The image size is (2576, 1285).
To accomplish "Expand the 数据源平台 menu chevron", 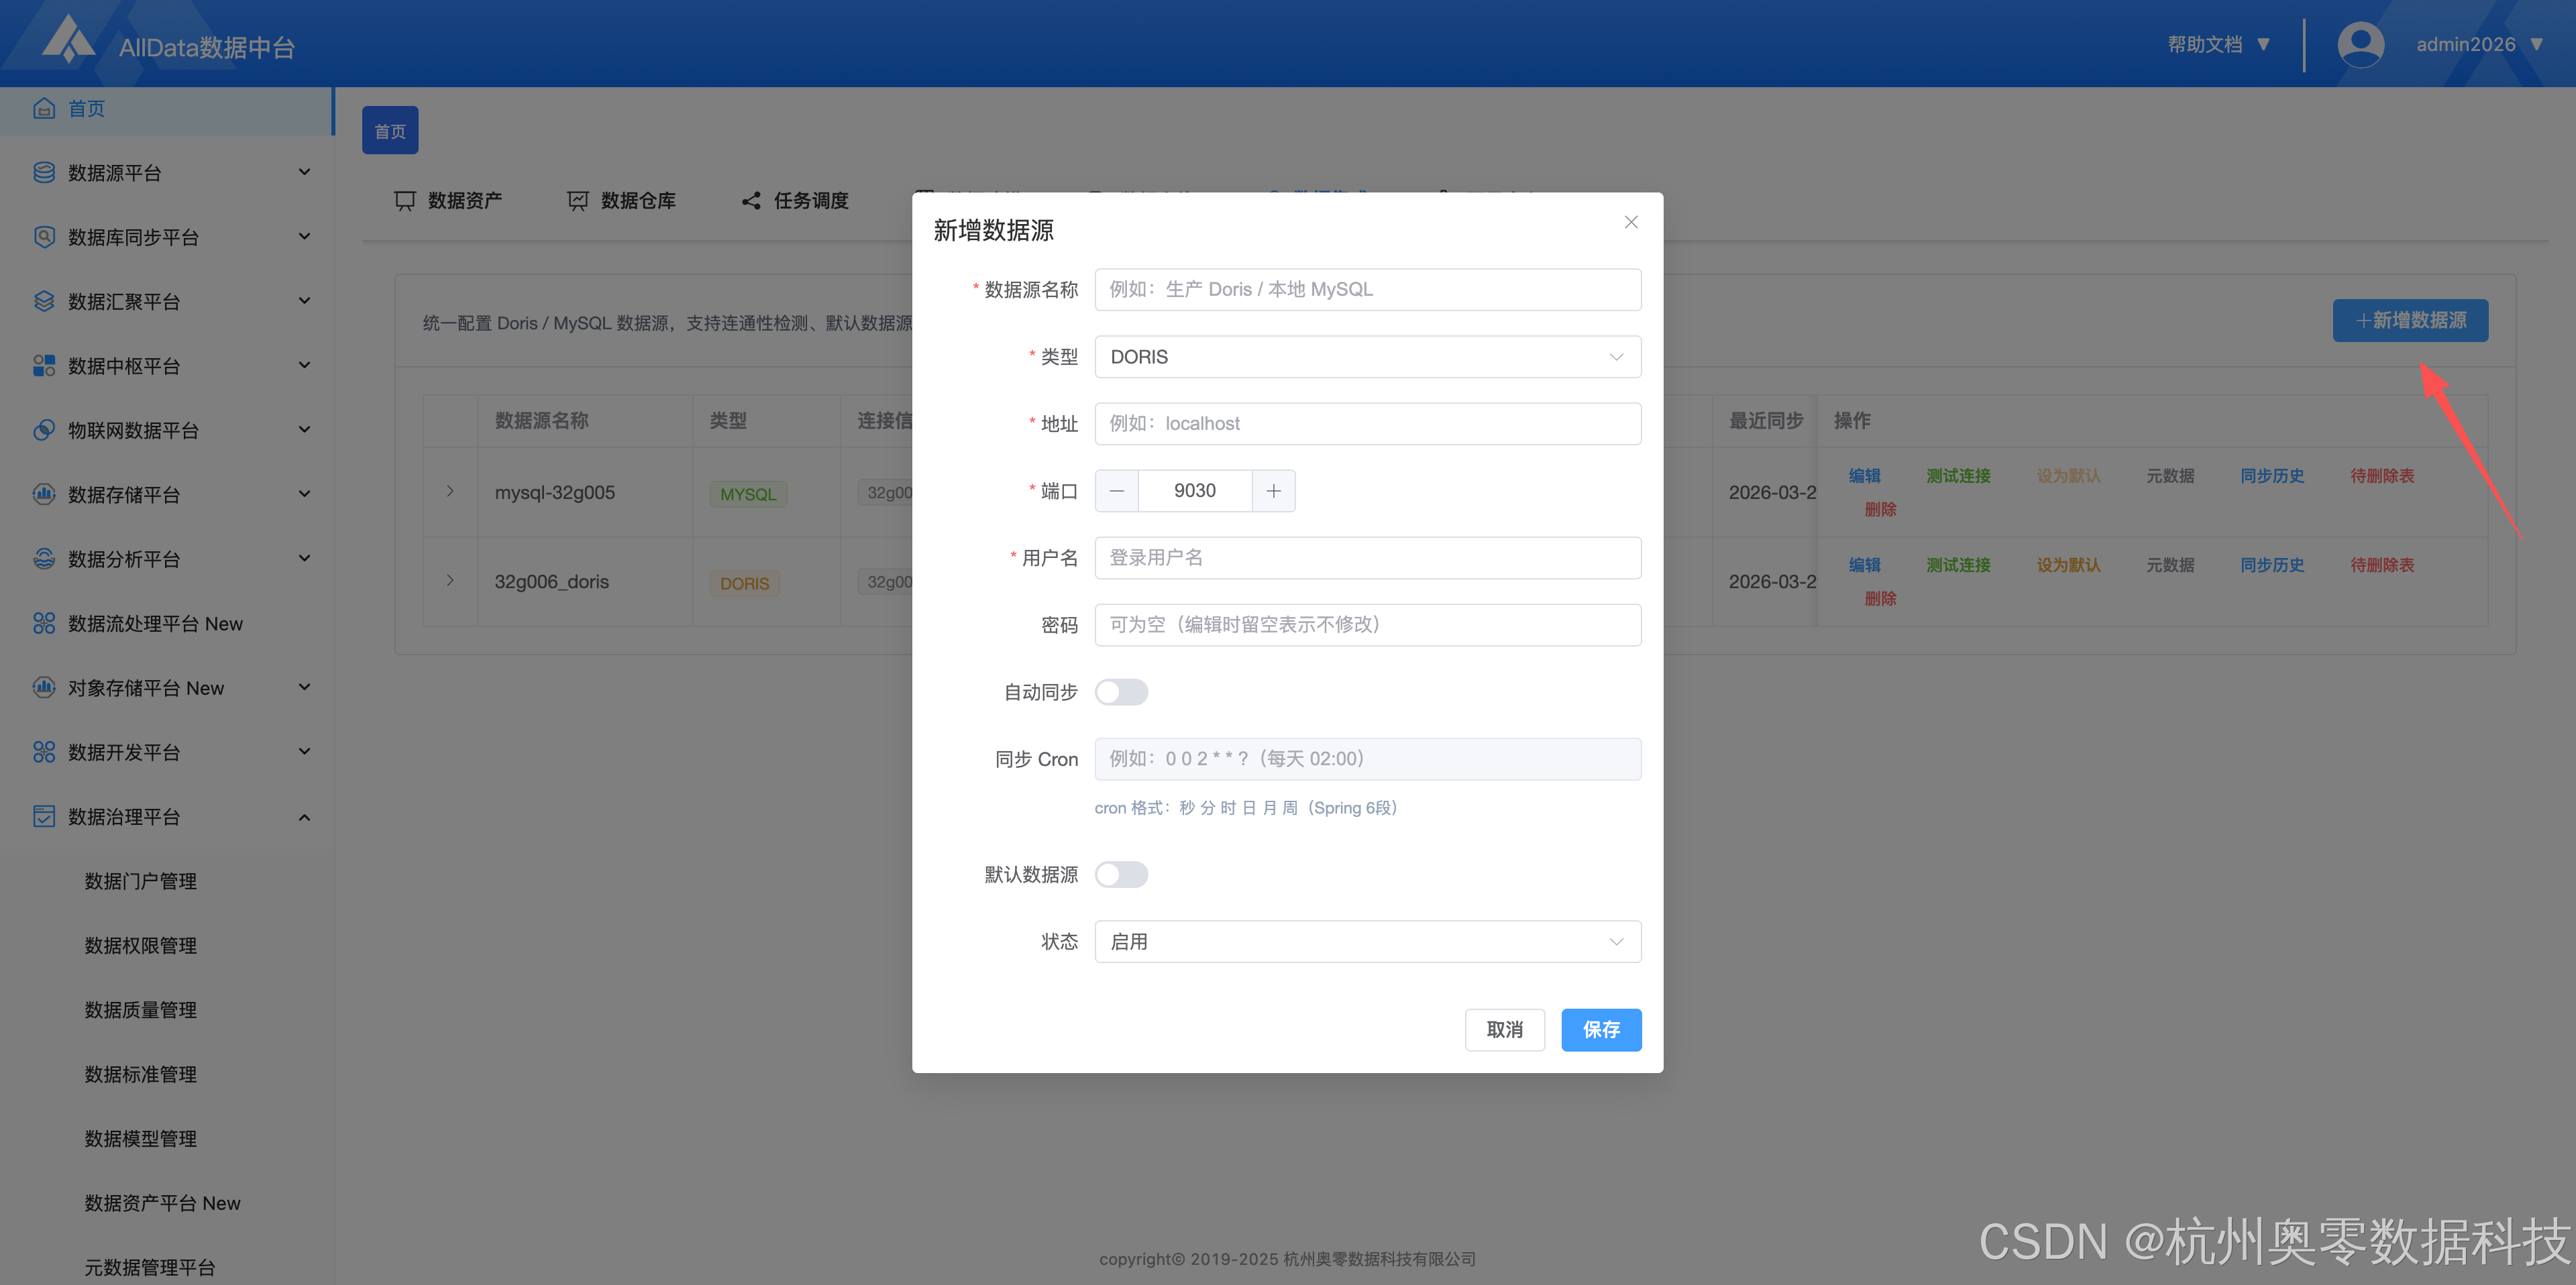I will point(305,172).
